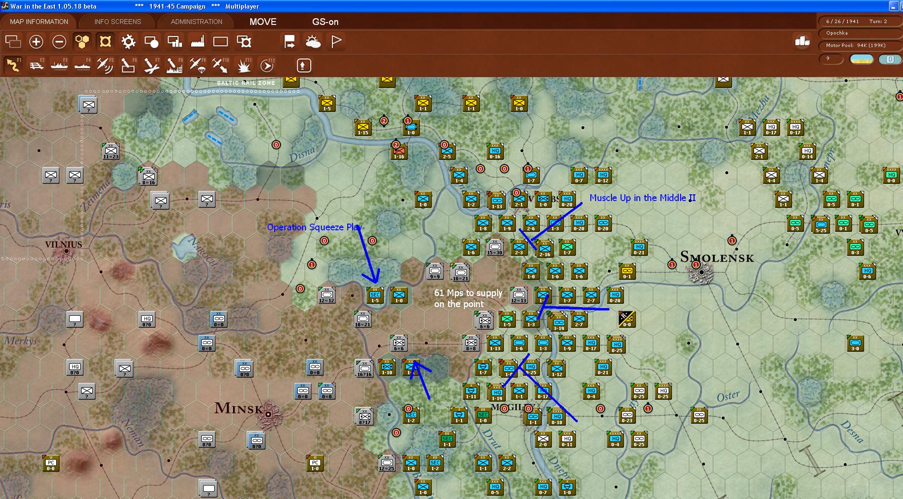Click the clear weather indicator
This screenshot has height=499, width=903.
861,59
